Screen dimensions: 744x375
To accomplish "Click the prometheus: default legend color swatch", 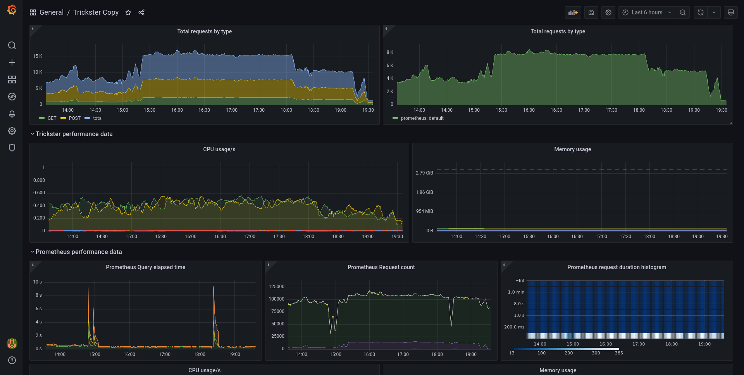I will click(395, 118).
